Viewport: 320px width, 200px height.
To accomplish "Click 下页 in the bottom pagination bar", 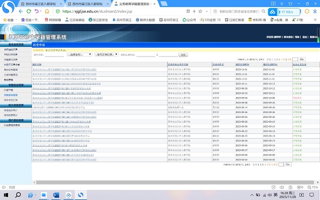I will click(x=269, y=164).
